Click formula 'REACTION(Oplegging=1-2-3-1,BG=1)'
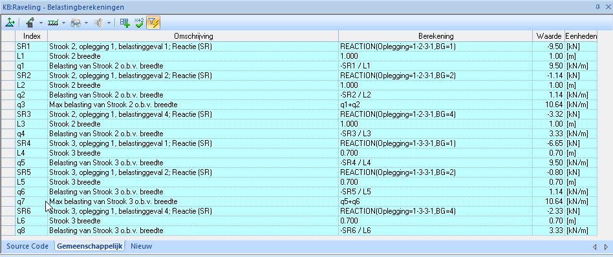Viewport: 613px width, 257px height. coord(398,46)
